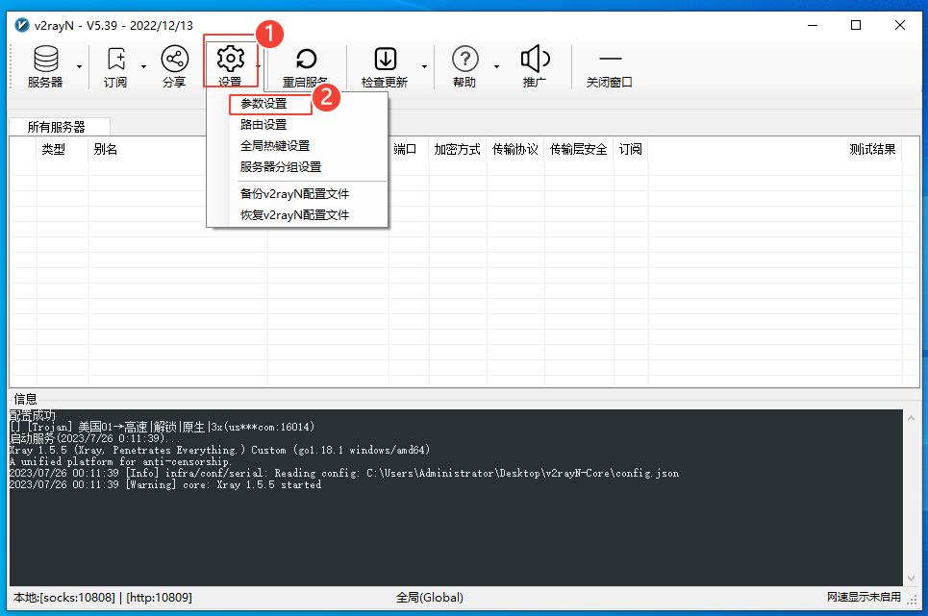The height and width of the screenshot is (616, 928).
Task: Open the dropdown beside 订阅
Action: pos(145,65)
